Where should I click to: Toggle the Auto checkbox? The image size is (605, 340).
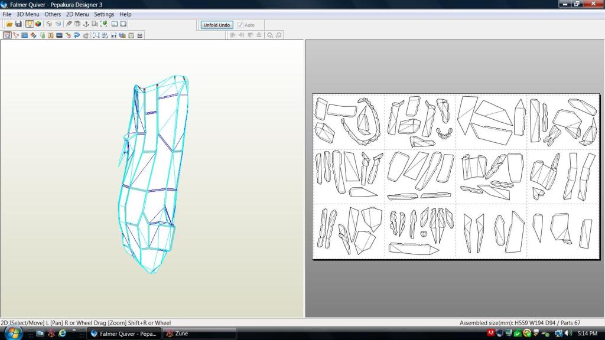(x=241, y=25)
